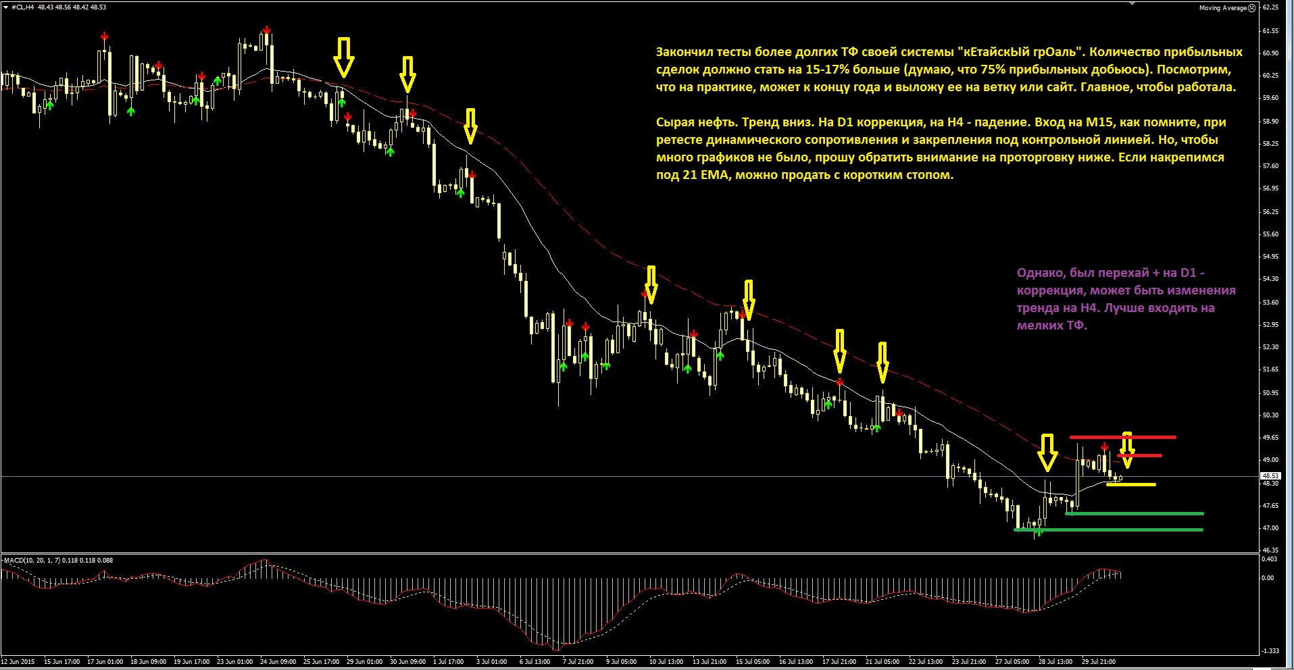Image resolution: width=1294 pixels, height=670 pixels.
Task: Click the 12 Jun 2015 date label
Action: coord(18,662)
